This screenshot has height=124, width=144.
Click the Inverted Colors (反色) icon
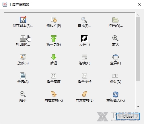(x=85, y=38)
